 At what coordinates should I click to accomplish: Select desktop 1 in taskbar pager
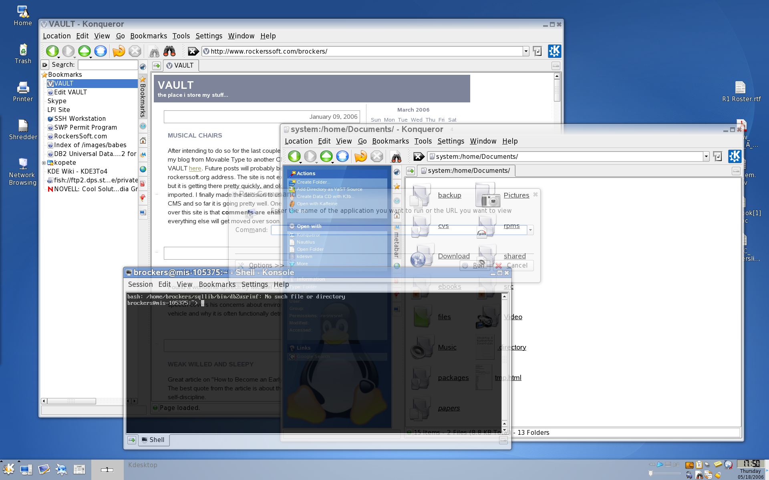pos(107,470)
